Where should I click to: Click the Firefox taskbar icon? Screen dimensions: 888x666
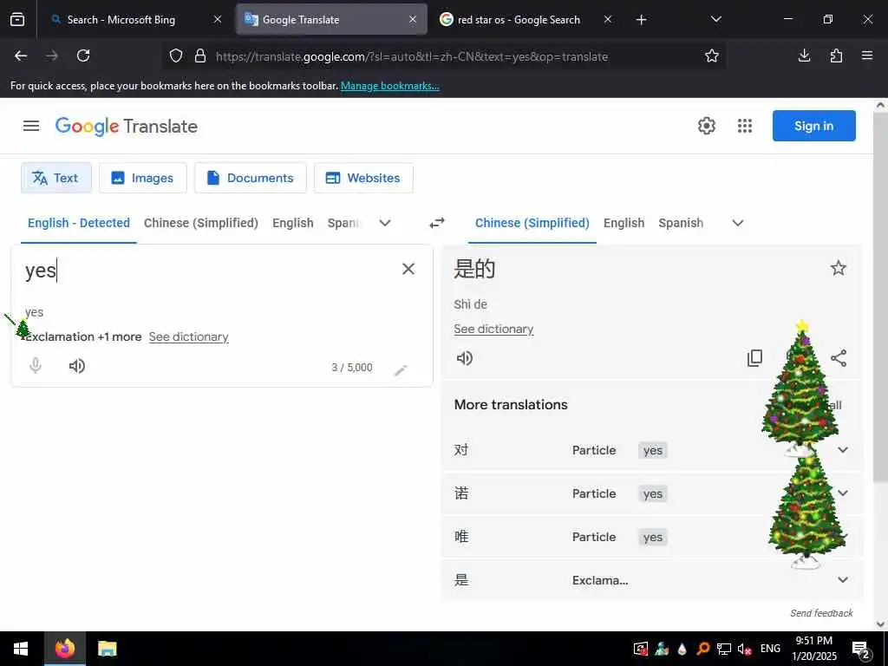pos(65,649)
